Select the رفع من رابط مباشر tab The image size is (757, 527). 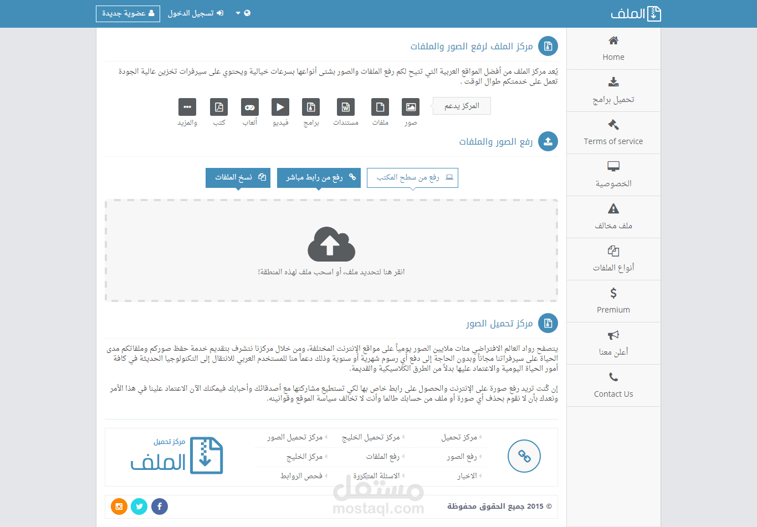319,177
